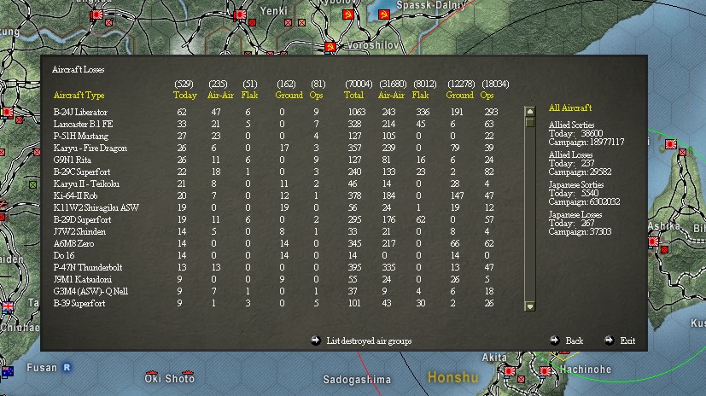Select the B-39 Superfort row
This screenshot has height=396, width=706.
[276, 303]
